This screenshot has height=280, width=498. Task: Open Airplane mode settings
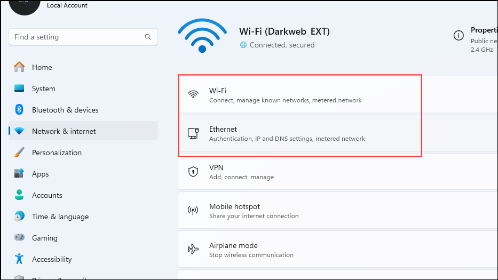pyautogui.click(x=338, y=249)
